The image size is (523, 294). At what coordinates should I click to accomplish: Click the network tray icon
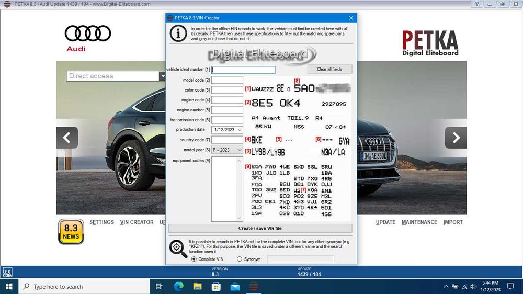point(464,286)
